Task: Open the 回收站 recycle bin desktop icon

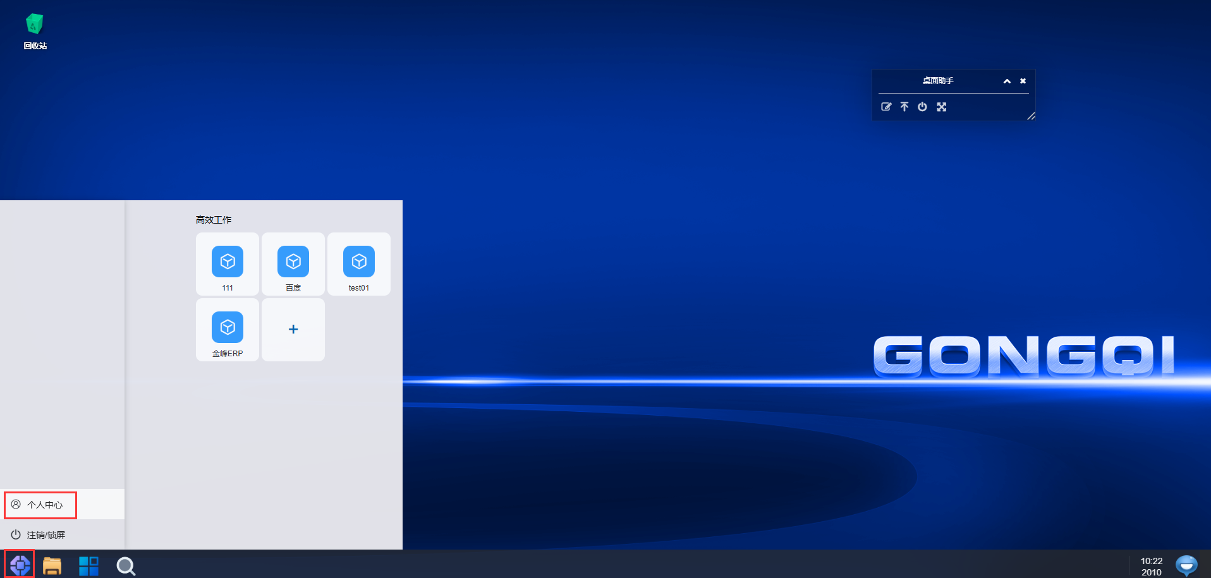Action: [x=35, y=32]
